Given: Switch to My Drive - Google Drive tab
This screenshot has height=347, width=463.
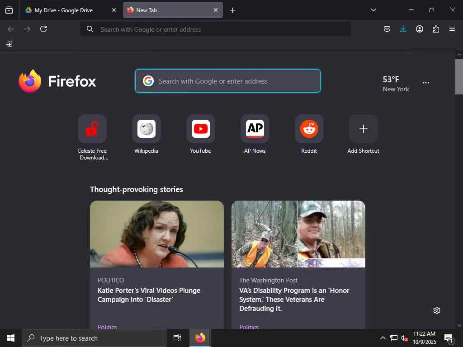Looking at the screenshot, I should click(71, 10).
